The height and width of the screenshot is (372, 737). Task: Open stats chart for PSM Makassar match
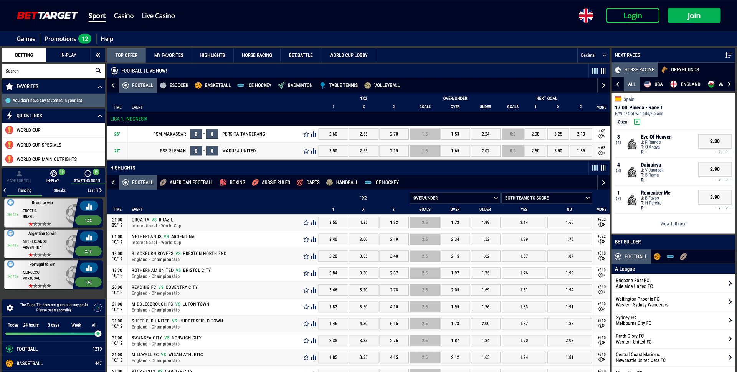[314, 134]
